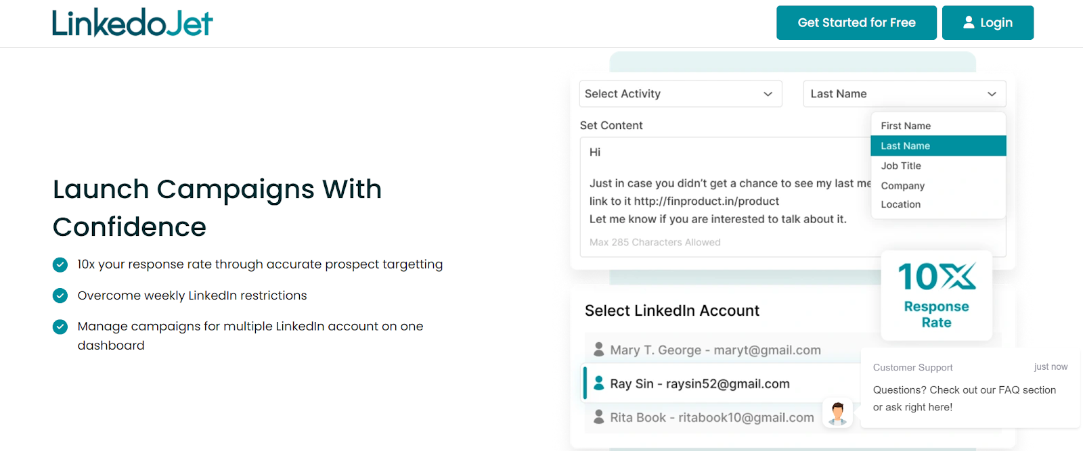Viewport: 1083px width, 451px height.
Task: Click into the Set Content message box
Action: pos(724,197)
